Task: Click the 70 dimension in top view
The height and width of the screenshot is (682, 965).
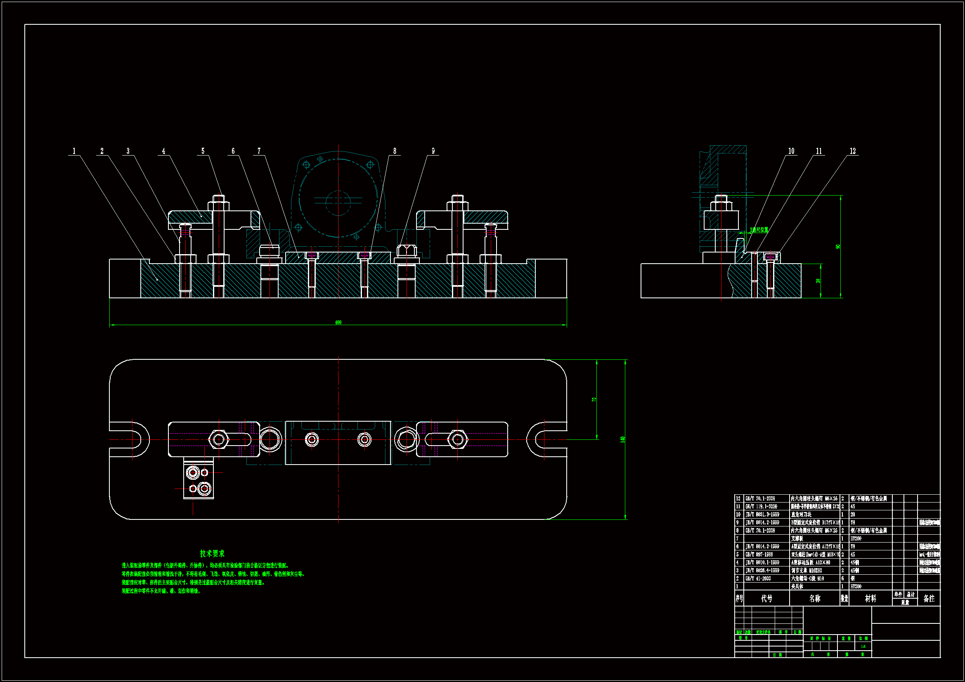Action: [x=594, y=399]
